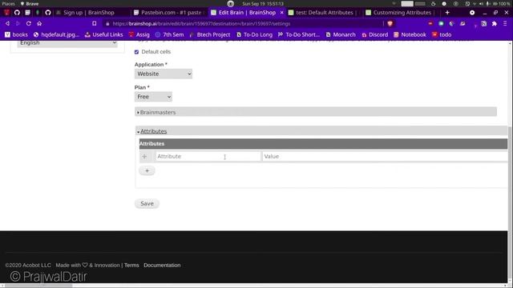Click the Save button
The image size is (513, 288).
147,203
